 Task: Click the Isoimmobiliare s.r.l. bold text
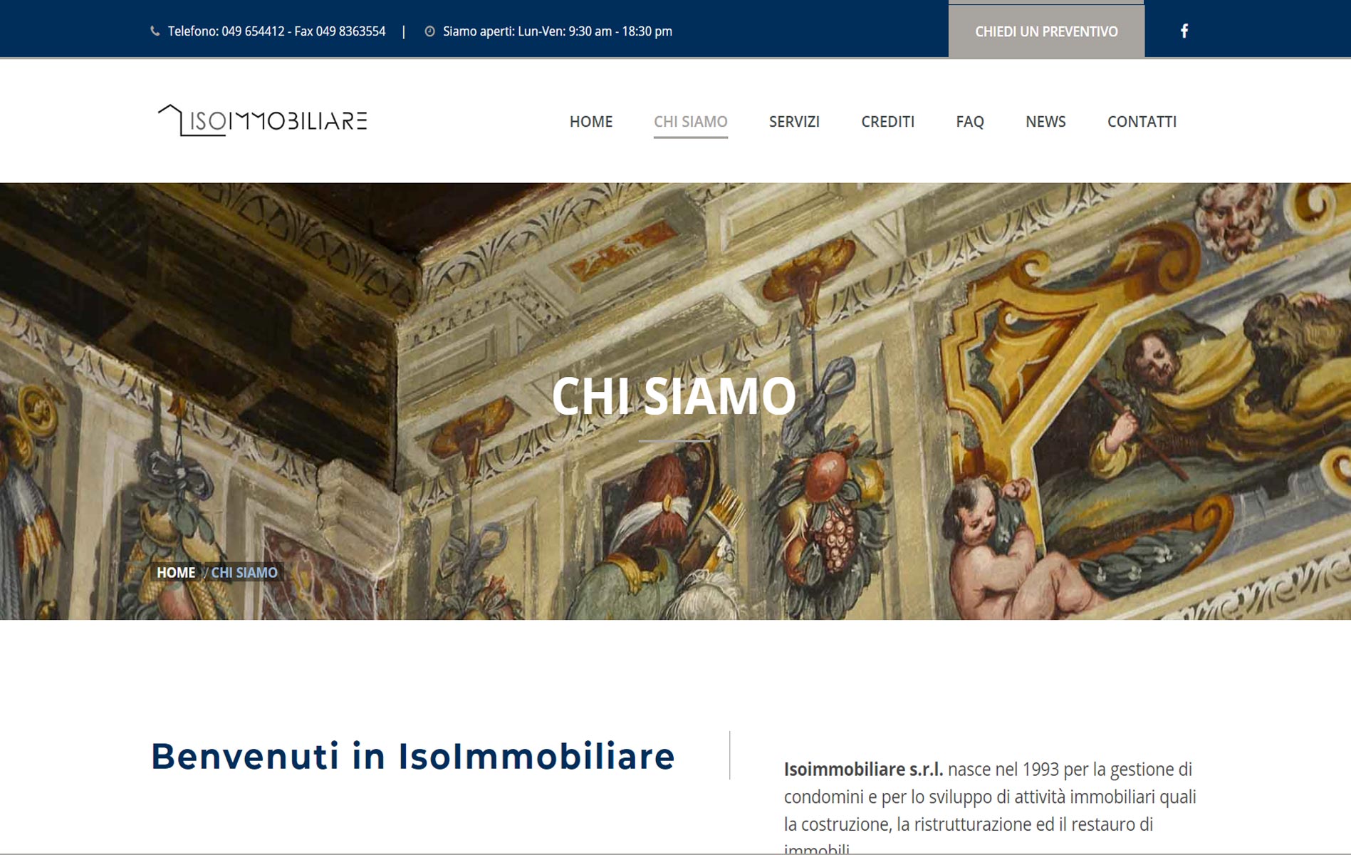tap(863, 769)
